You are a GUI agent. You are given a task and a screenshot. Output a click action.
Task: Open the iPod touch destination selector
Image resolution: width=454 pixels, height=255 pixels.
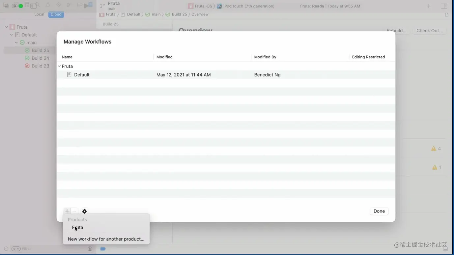tap(245, 6)
